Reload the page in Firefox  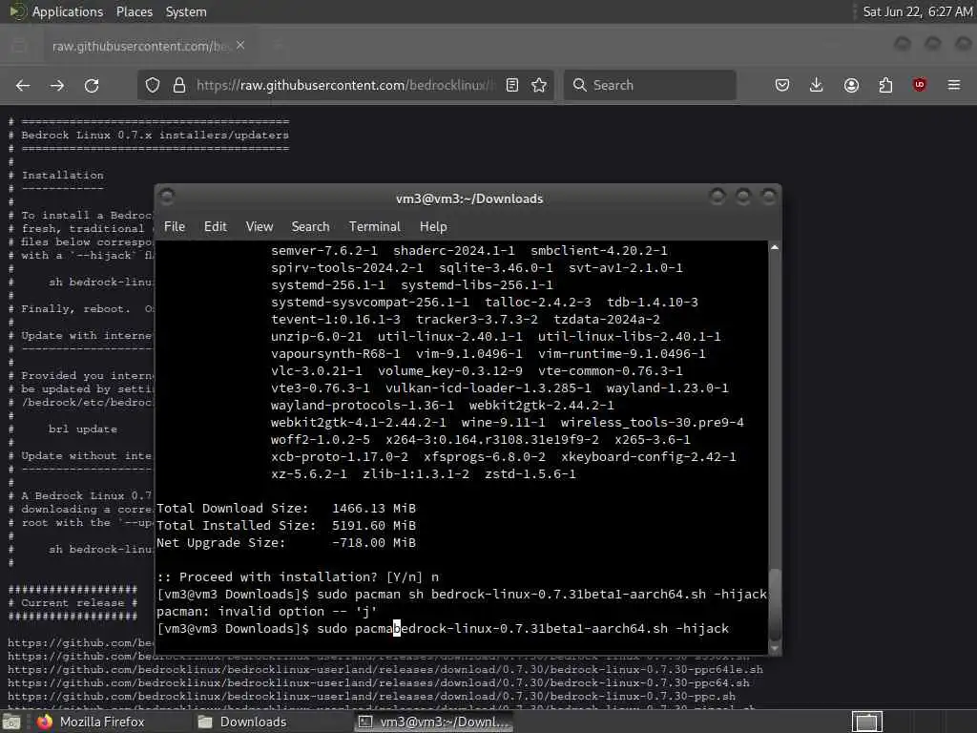(92, 85)
